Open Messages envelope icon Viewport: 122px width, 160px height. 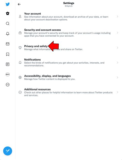coord(8,44)
